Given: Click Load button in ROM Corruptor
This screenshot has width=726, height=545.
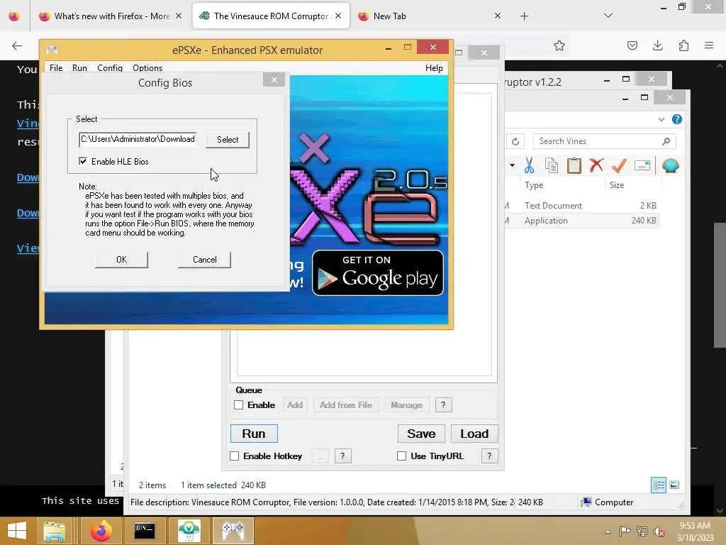Looking at the screenshot, I should (x=474, y=434).
